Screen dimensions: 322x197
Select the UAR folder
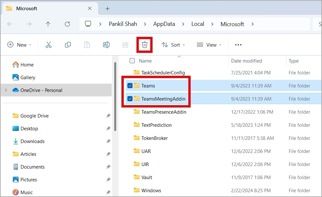(146, 151)
